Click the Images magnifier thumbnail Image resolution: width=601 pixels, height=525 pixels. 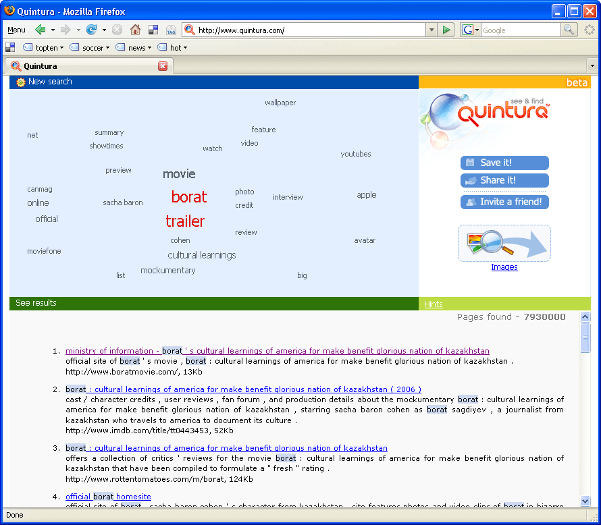tap(504, 243)
